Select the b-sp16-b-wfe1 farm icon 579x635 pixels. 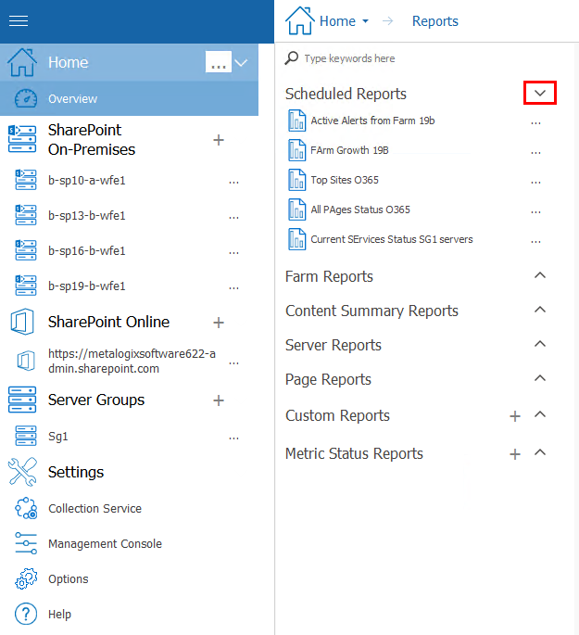tap(26, 250)
